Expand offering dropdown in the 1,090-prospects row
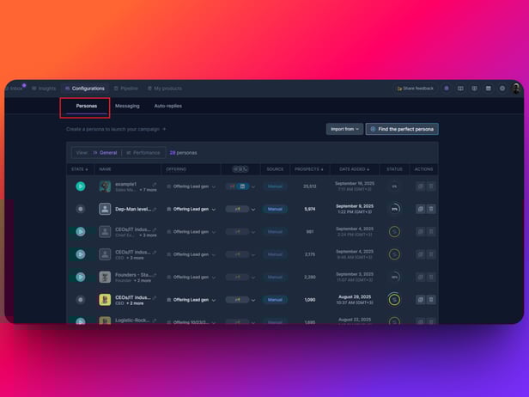Screen dimensions: 529x397 [214, 300]
